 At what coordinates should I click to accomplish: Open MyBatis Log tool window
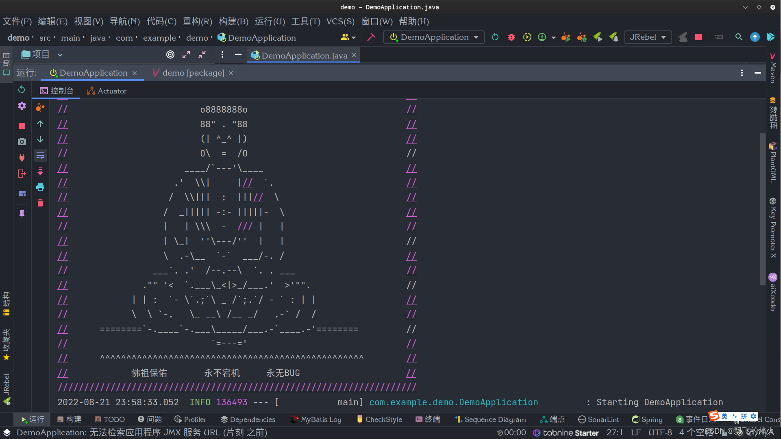[316, 419]
